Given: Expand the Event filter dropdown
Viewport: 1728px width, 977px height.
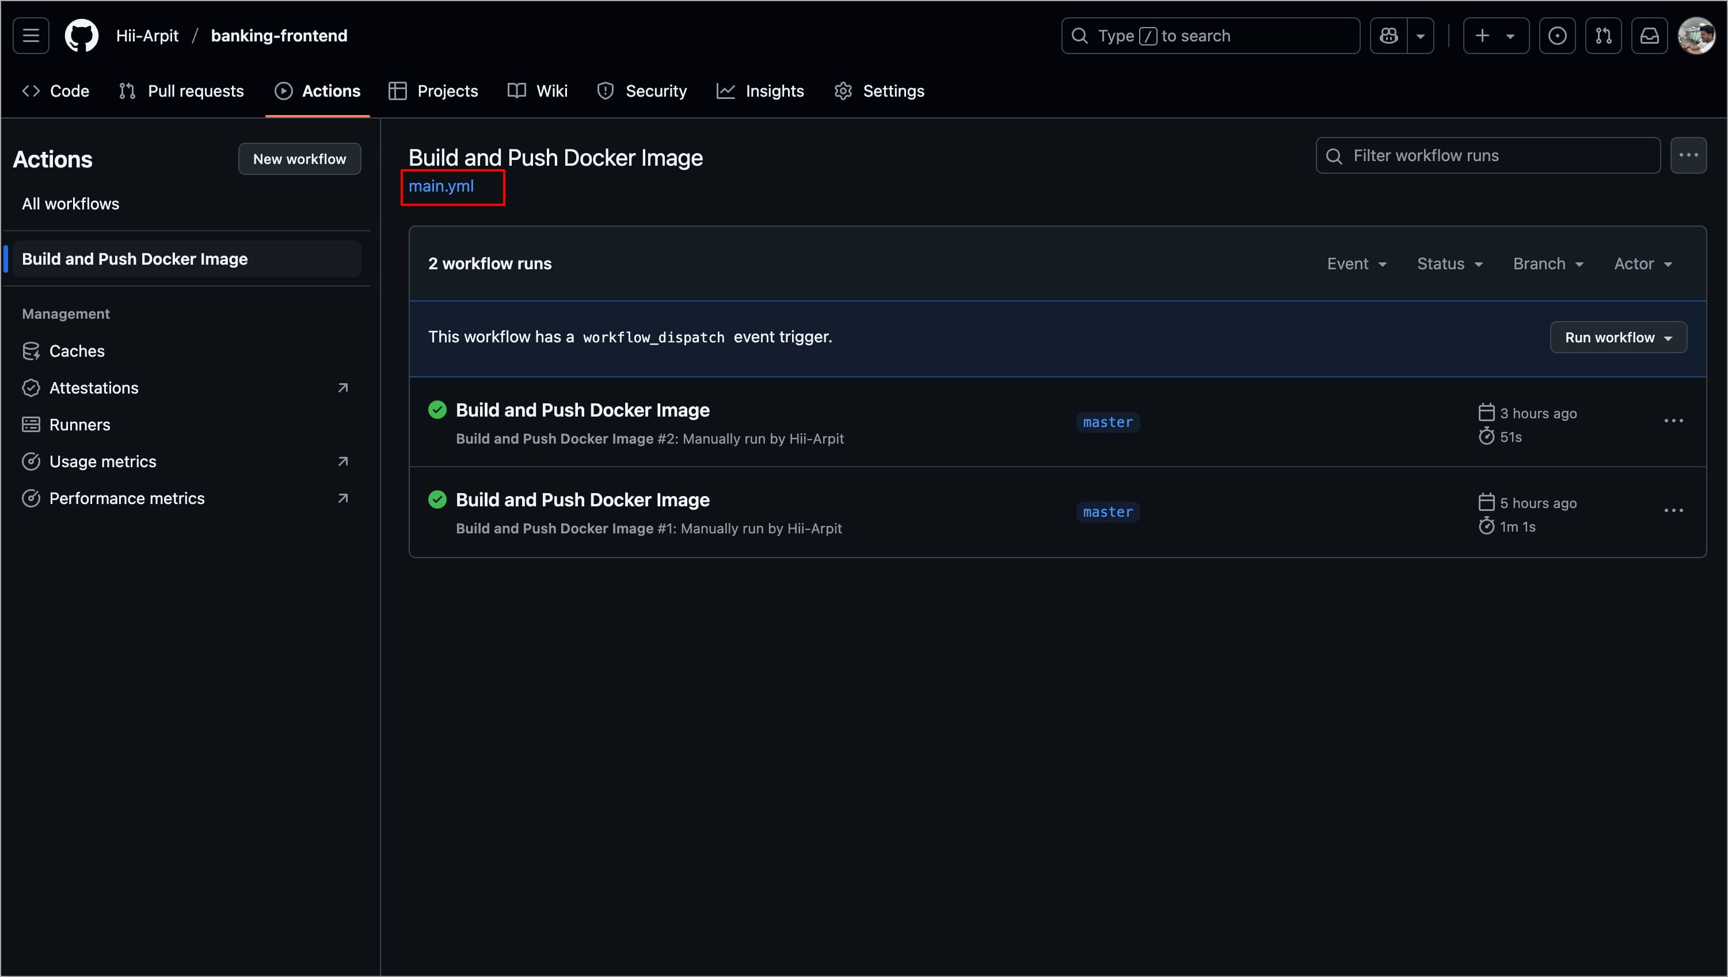Looking at the screenshot, I should [1356, 264].
